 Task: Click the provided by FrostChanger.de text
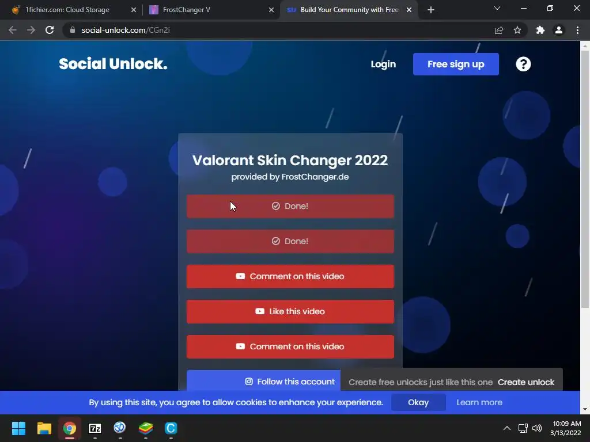(290, 177)
